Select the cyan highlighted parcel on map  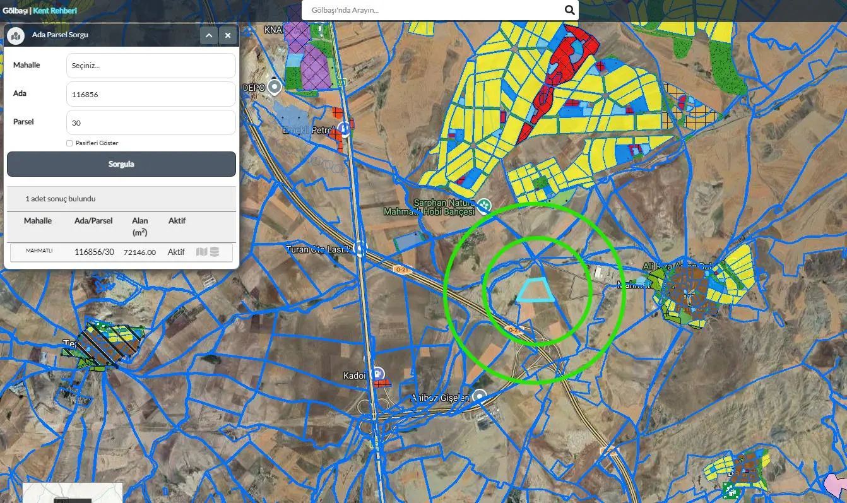coord(535,290)
